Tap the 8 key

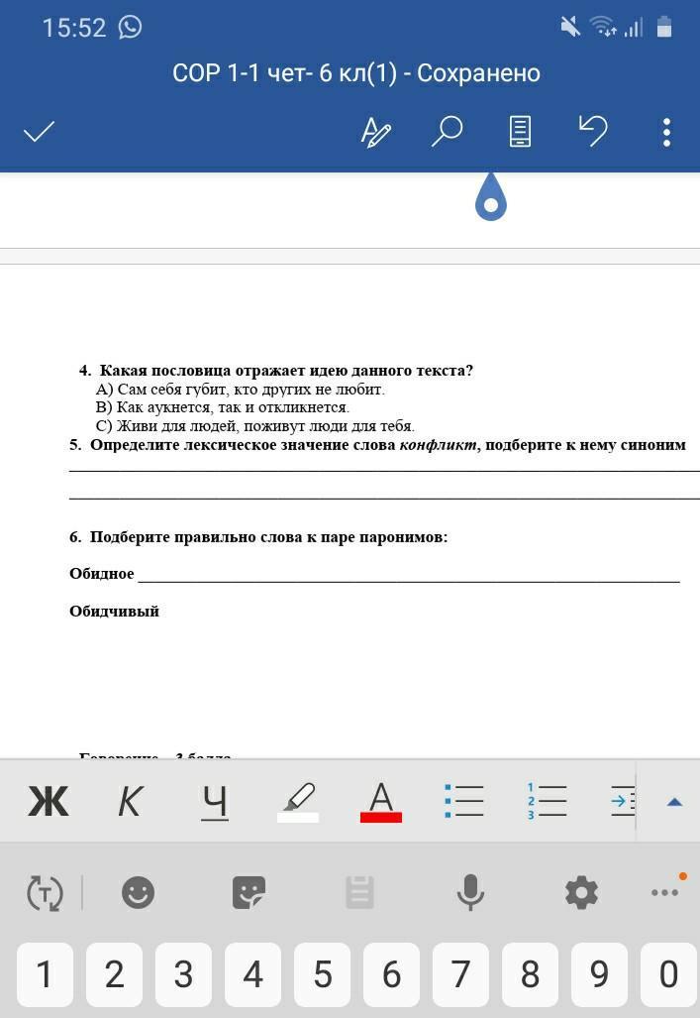coord(530,974)
